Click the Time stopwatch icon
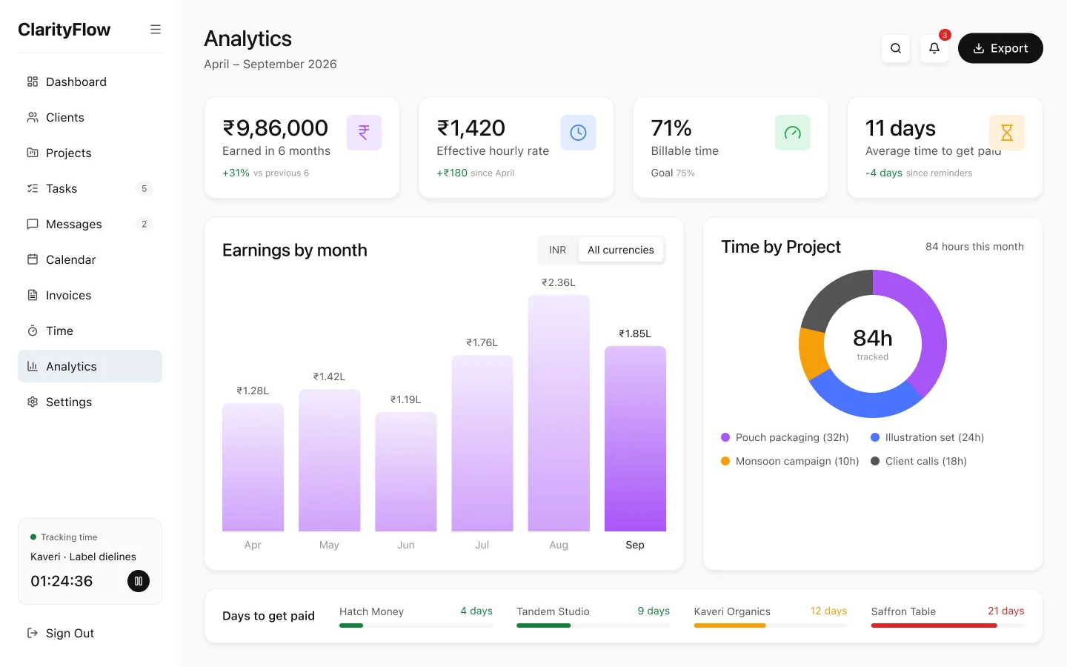This screenshot has width=1067, height=667. tap(33, 331)
